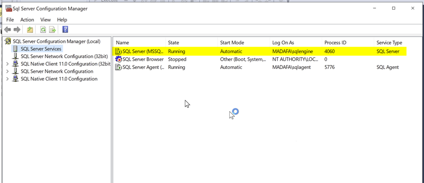Click the SQL Native Client 11.0 Configuration node icon

pos(16,79)
